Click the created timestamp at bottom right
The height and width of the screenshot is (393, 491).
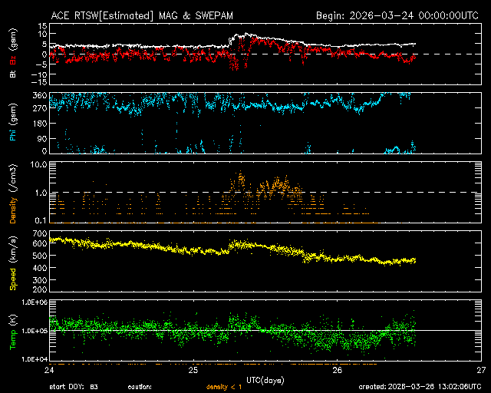coord(420,387)
